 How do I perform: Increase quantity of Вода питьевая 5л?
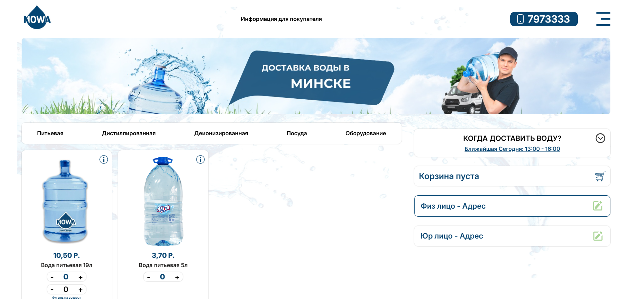point(177,277)
